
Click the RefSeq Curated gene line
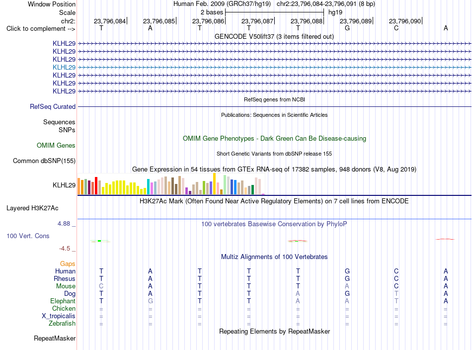pyautogui.click(x=274, y=106)
